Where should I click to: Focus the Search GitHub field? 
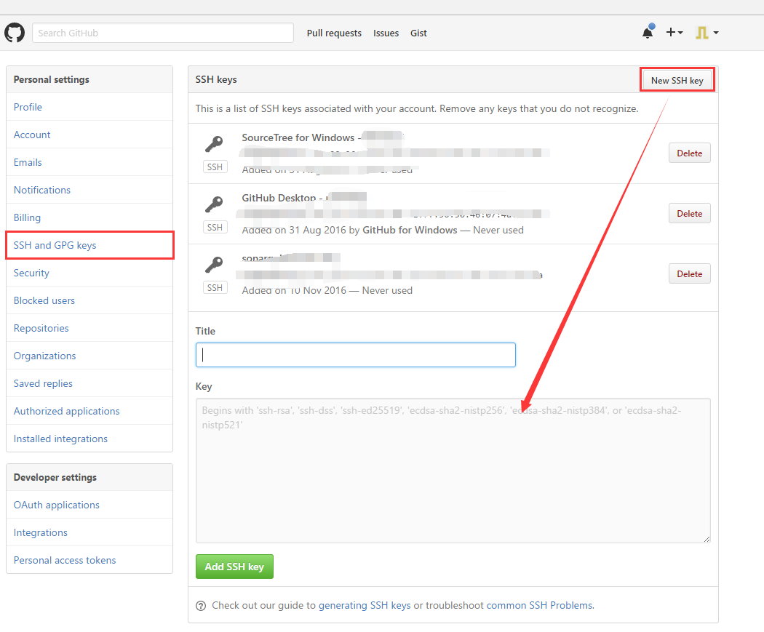163,33
